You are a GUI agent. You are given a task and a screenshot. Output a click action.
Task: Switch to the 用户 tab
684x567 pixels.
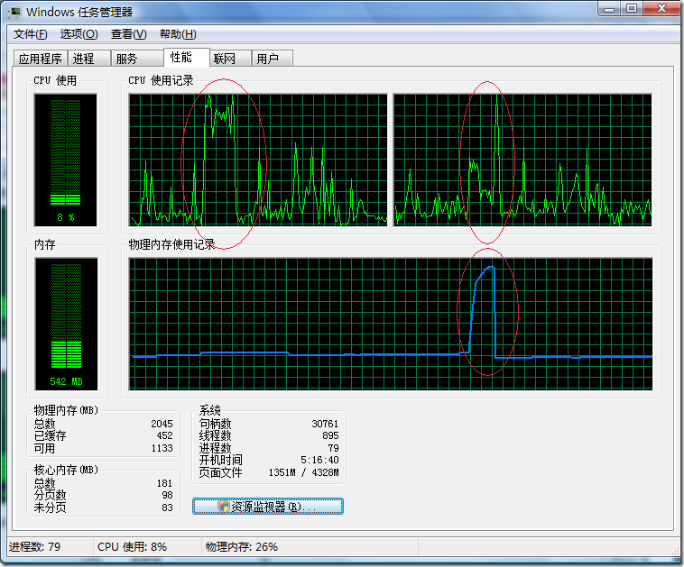click(273, 59)
